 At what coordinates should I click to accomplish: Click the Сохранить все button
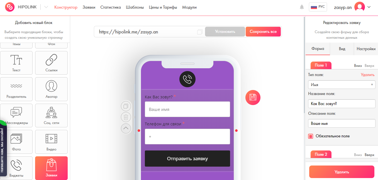point(263,32)
